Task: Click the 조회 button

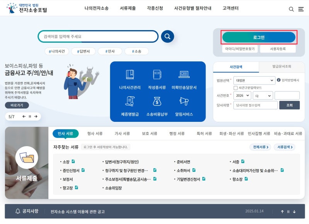Action: pos(289,105)
